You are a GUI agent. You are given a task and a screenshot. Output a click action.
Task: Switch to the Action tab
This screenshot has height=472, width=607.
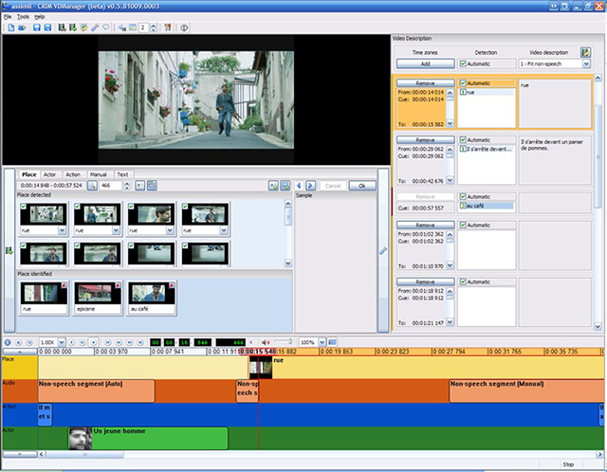[73, 174]
